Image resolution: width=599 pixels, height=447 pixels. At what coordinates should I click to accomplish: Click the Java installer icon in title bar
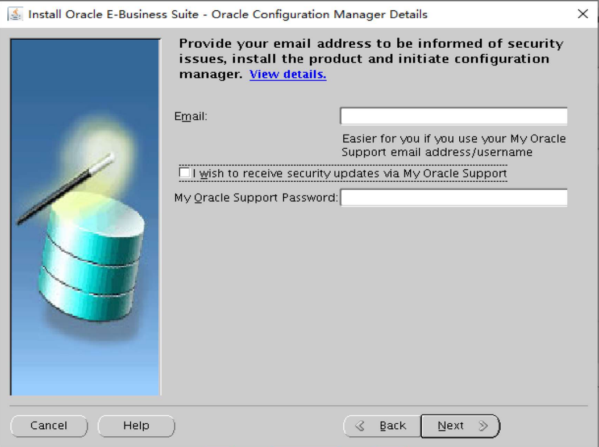pyautogui.click(x=15, y=14)
